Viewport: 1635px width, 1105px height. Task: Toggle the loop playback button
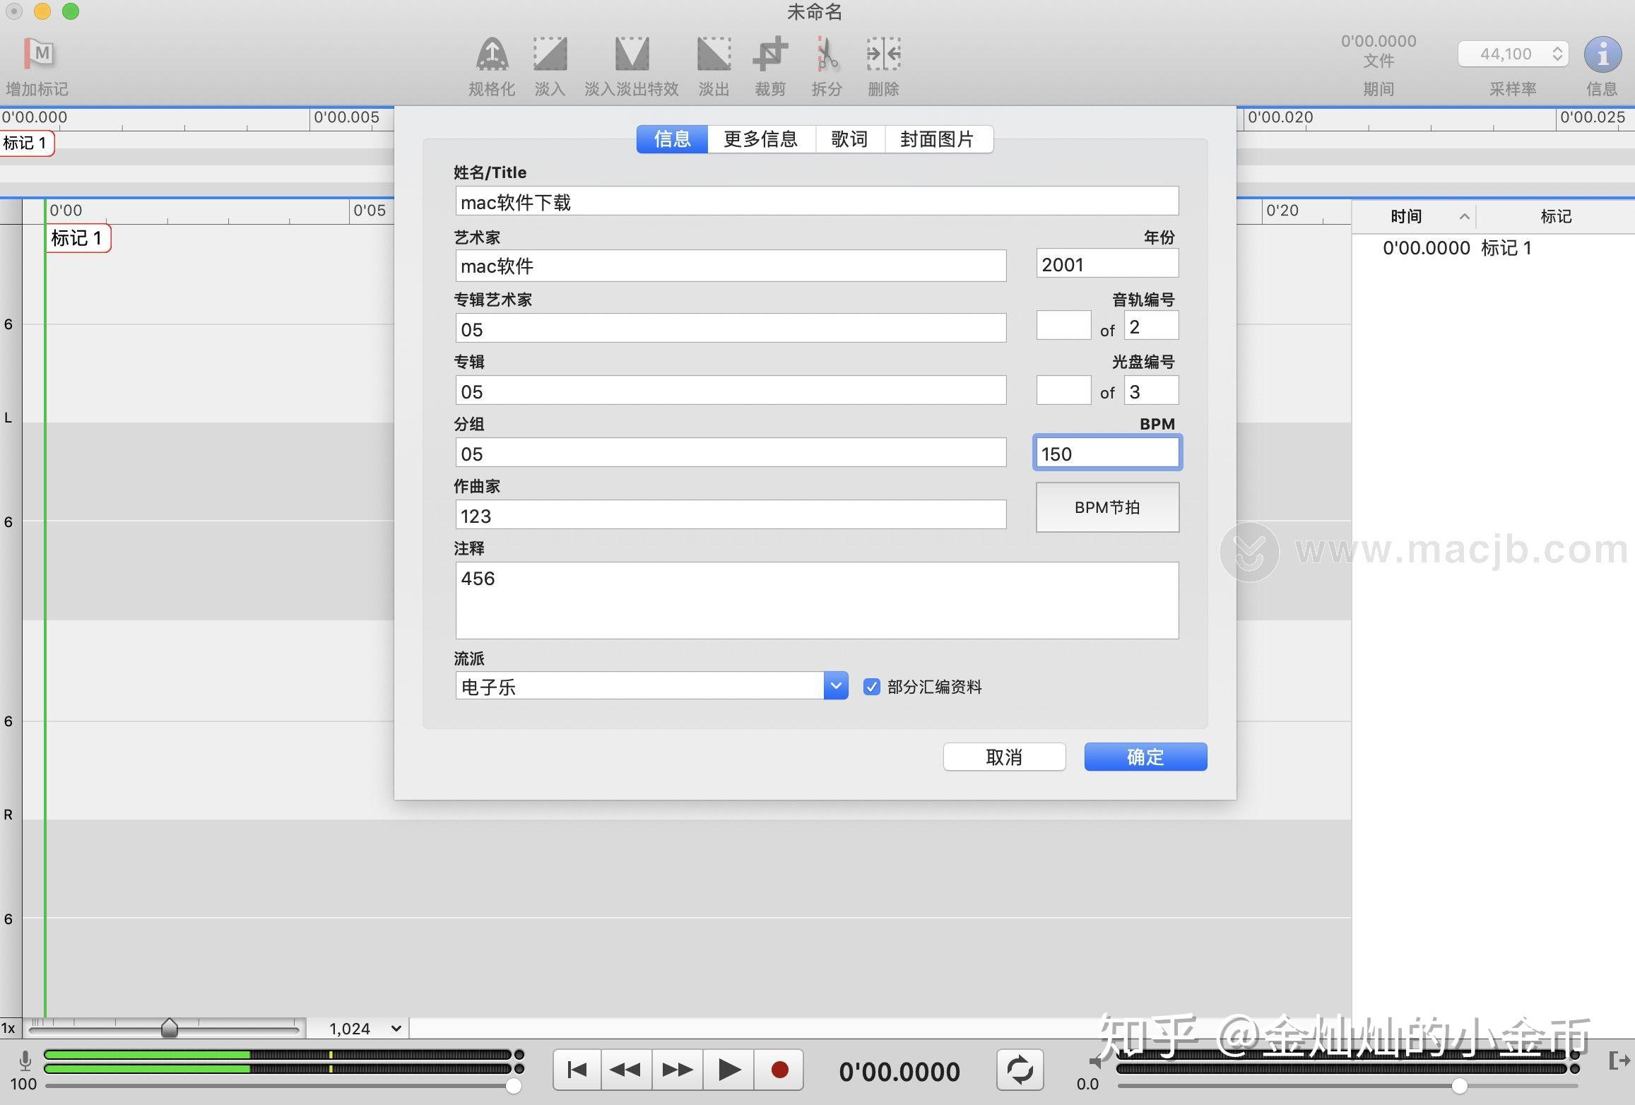1020,1070
